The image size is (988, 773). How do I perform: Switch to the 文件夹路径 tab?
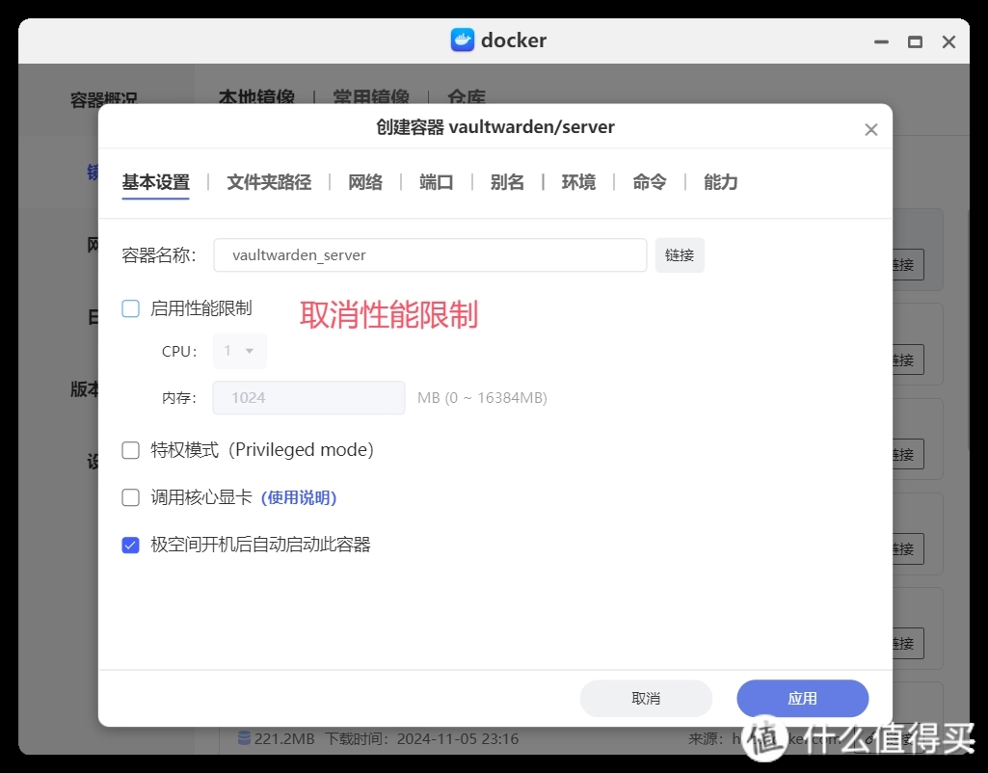[269, 182]
